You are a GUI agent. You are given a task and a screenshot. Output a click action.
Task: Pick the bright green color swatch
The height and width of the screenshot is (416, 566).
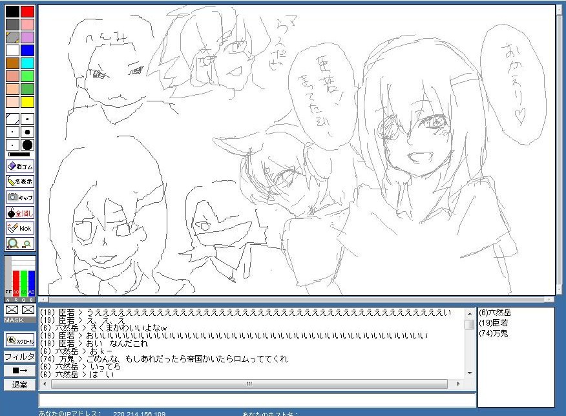[x=27, y=76]
